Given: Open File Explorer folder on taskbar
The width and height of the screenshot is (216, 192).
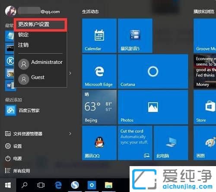Looking at the screenshot, I should [x=108, y=185].
